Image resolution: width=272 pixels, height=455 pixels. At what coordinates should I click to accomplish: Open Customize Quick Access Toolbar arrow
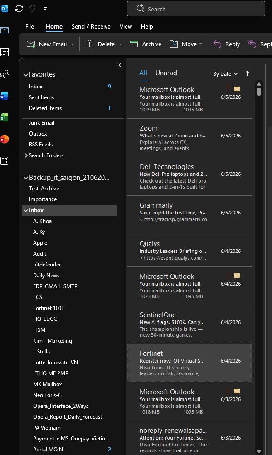click(45, 9)
